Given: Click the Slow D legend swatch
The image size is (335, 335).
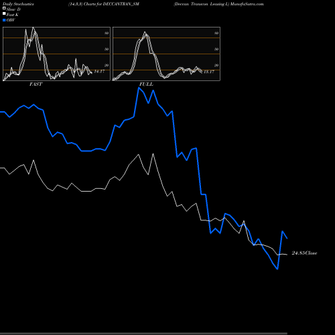Looking at the screenshot, I should pos(4,9).
